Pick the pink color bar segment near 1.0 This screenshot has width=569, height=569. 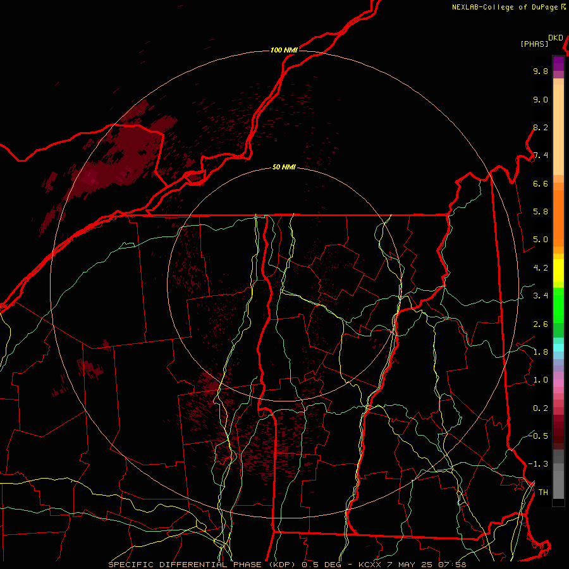pos(558,383)
